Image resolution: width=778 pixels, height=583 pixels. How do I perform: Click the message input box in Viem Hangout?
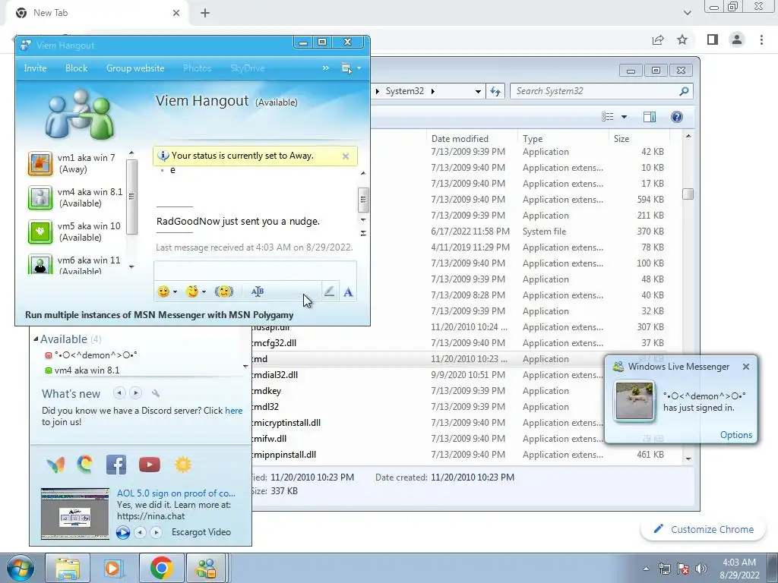pos(255,271)
